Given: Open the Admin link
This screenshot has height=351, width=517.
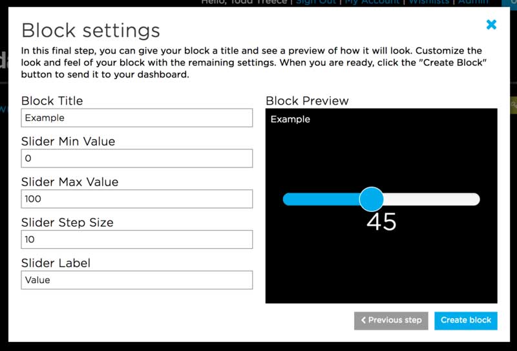Looking at the screenshot, I should pyautogui.click(x=473, y=3).
